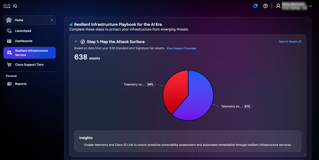Click the Dashboards list icon
The width and height of the screenshot is (319, 160).
(9, 41)
